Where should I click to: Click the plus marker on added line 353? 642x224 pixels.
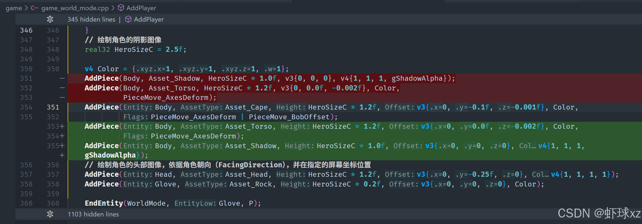[62, 126]
